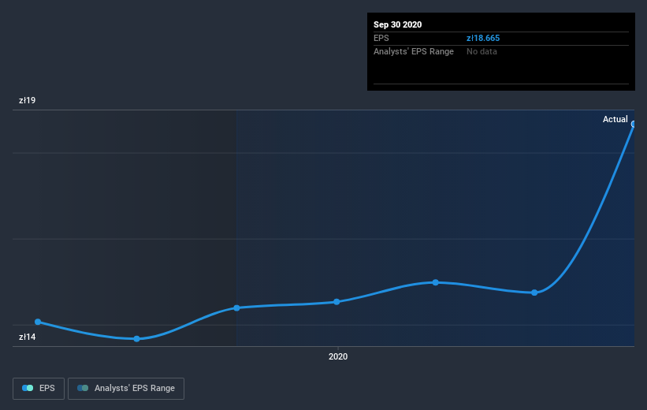Click the zł18.665 EPS value in tooltip
The width and height of the screenshot is (647, 410).
(x=483, y=38)
